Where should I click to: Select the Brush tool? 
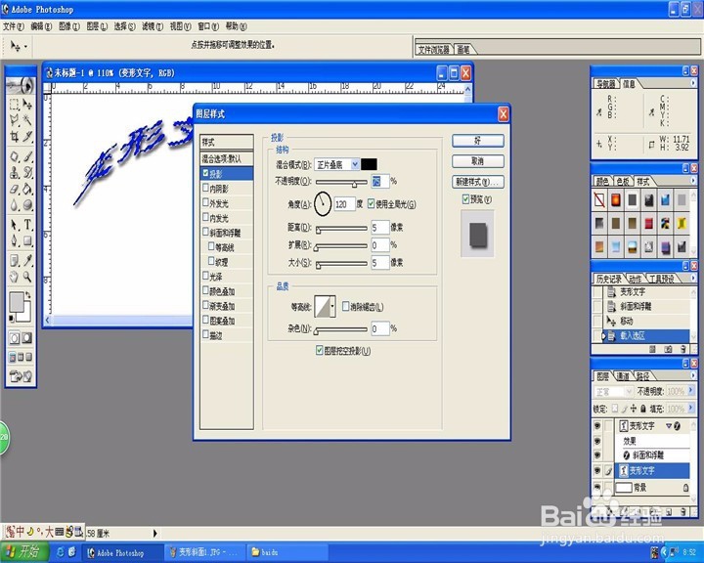(27, 156)
